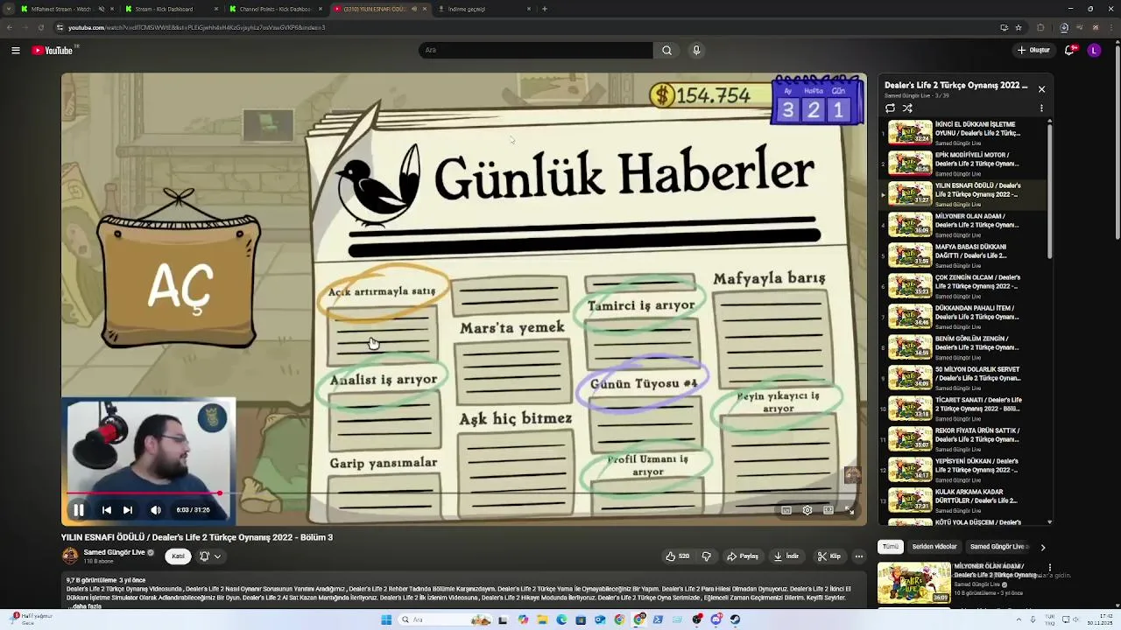Mute the video volume speaker icon
Image resolution: width=1121 pixels, height=630 pixels.
pyautogui.click(x=155, y=510)
